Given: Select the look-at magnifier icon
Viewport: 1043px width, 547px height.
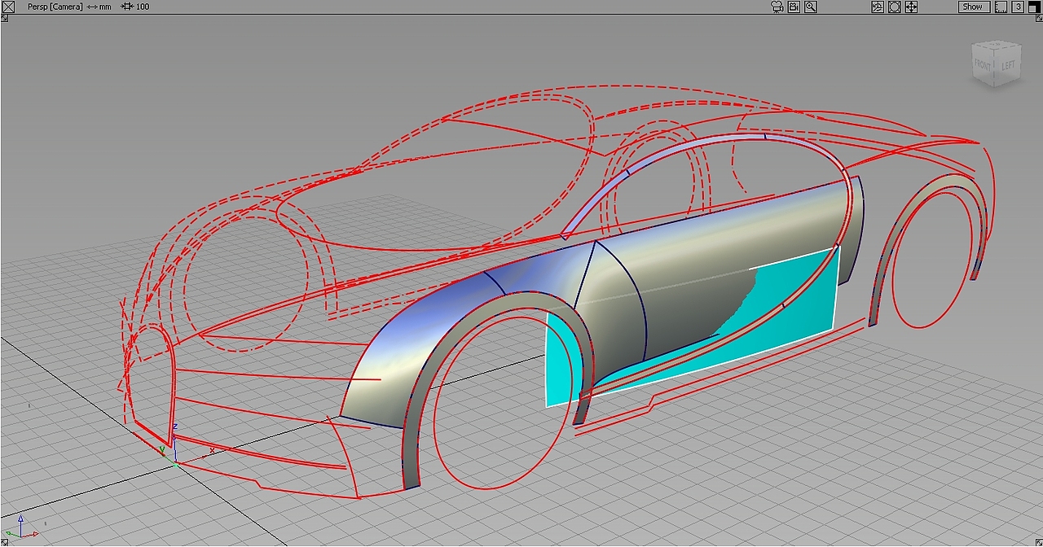Looking at the screenshot, I should point(811,7).
